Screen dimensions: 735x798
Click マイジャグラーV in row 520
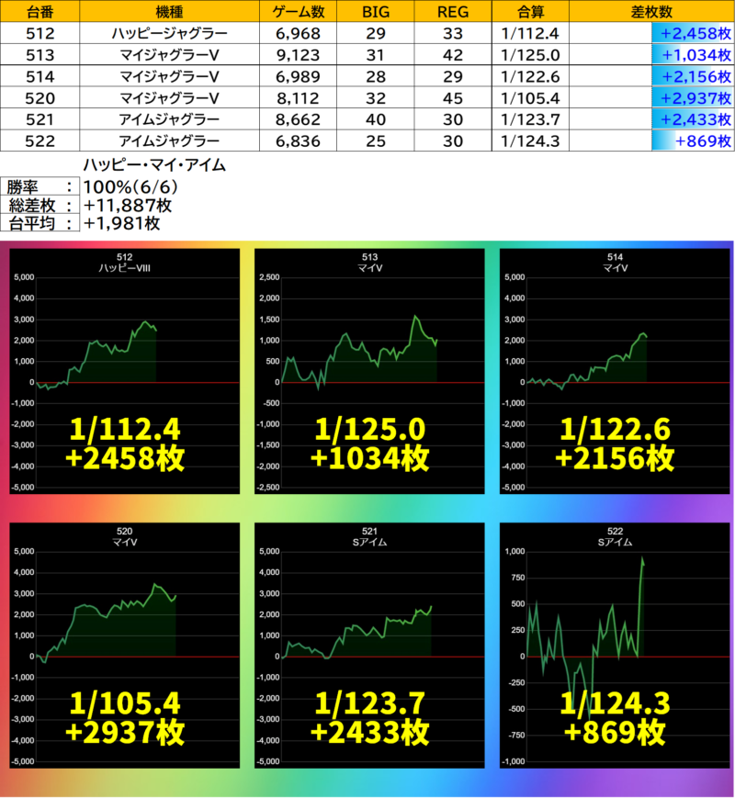(169, 97)
